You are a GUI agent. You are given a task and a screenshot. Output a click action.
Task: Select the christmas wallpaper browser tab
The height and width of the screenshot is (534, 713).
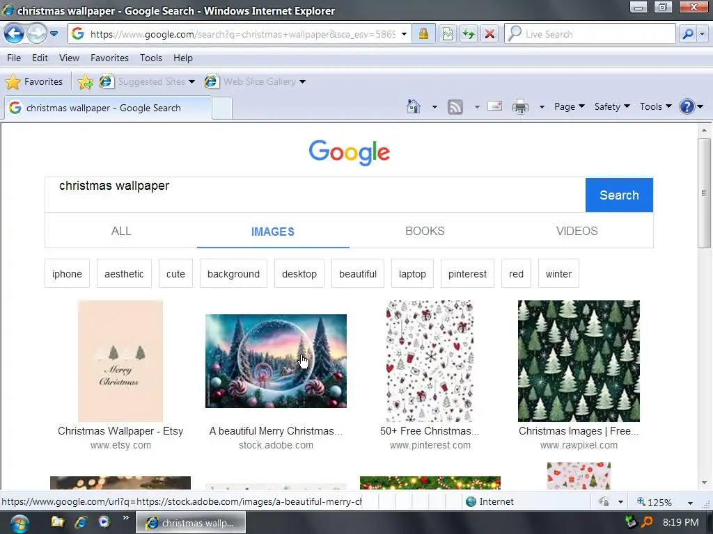[108, 108]
